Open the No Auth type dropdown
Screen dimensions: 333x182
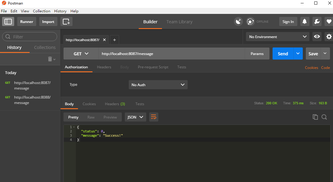[158, 85]
